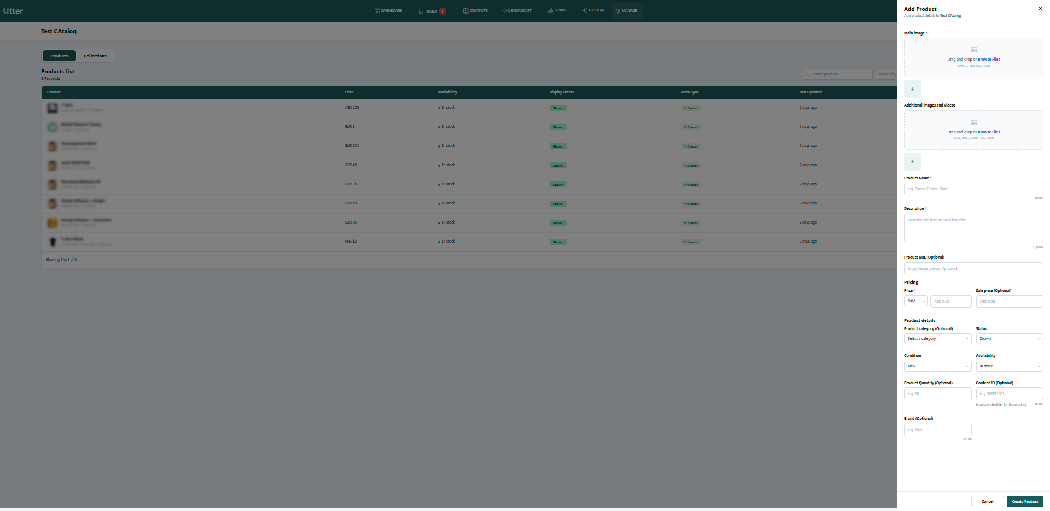Image resolution: width=1050 pixels, height=511 pixels.
Task: Open the Manage menu in navigation
Action: click(x=627, y=11)
